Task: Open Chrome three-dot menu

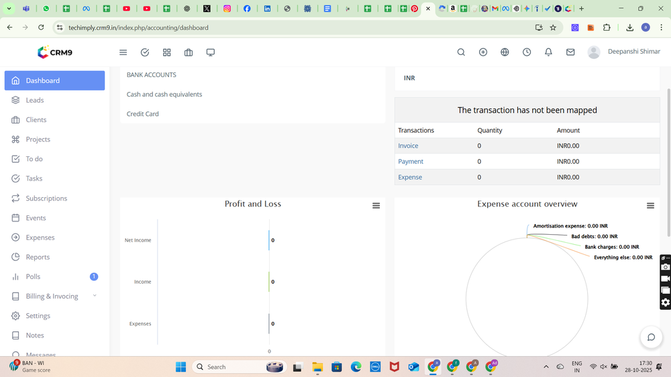Action: (661, 28)
